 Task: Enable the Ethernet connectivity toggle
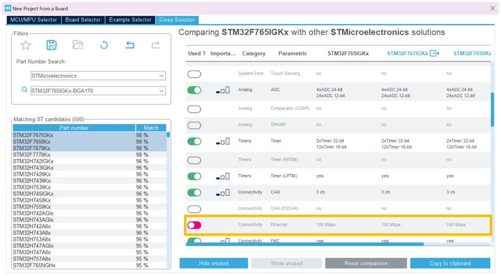(194, 225)
